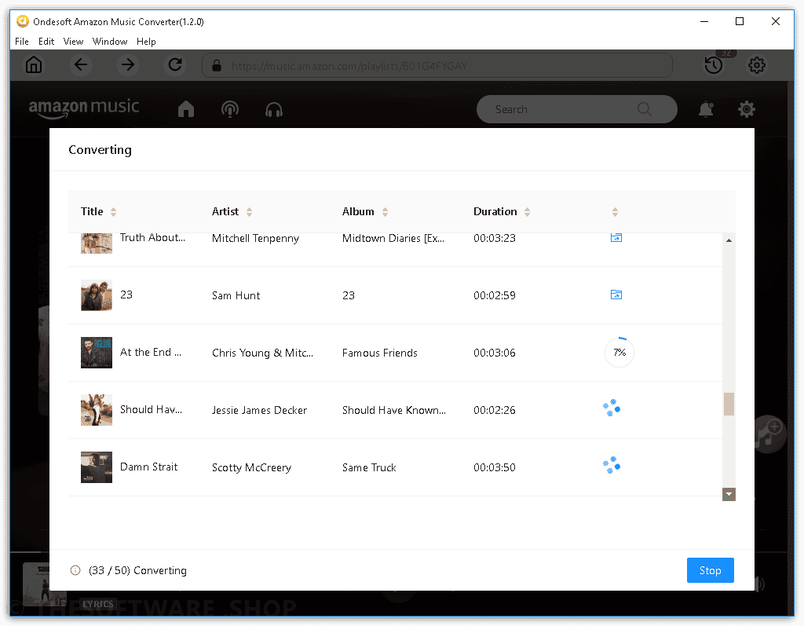Open the Window menu
This screenshot has width=804, height=626.
[110, 42]
